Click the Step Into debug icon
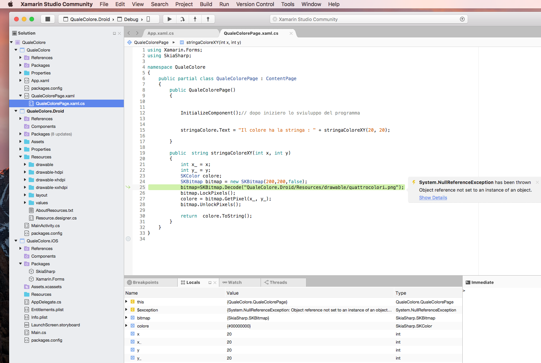Image resolution: width=541 pixels, height=363 pixels. pyautogui.click(x=195, y=19)
